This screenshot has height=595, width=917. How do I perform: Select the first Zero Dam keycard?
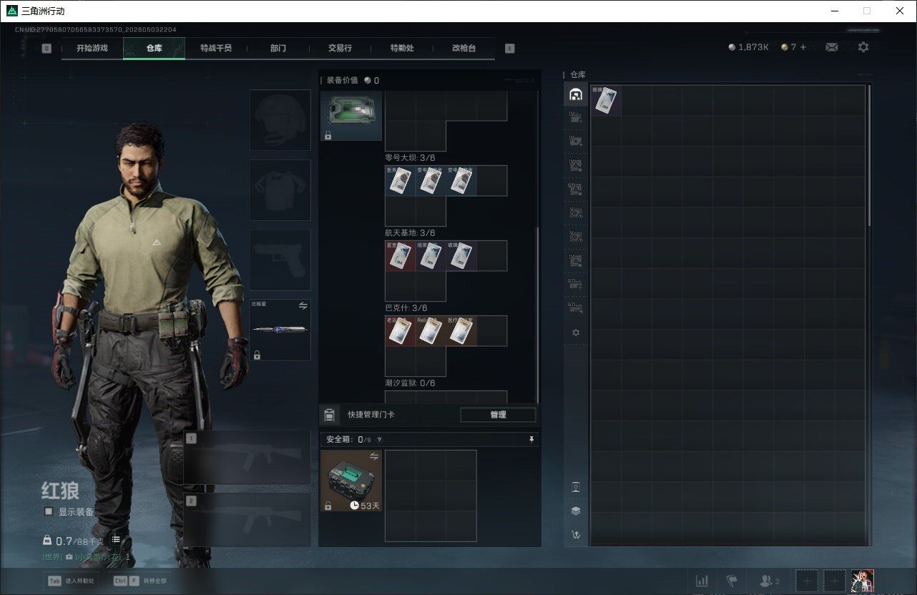tap(401, 181)
